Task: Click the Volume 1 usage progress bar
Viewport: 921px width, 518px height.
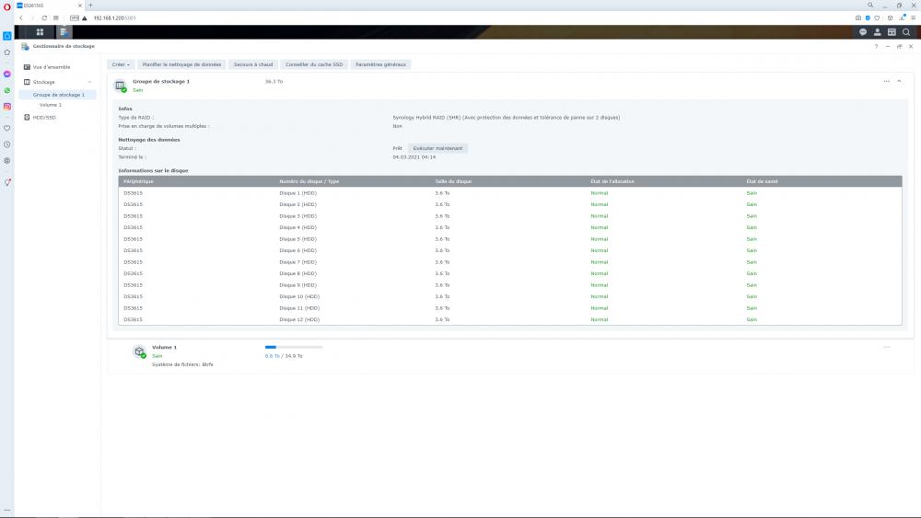Action: [x=293, y=348]
